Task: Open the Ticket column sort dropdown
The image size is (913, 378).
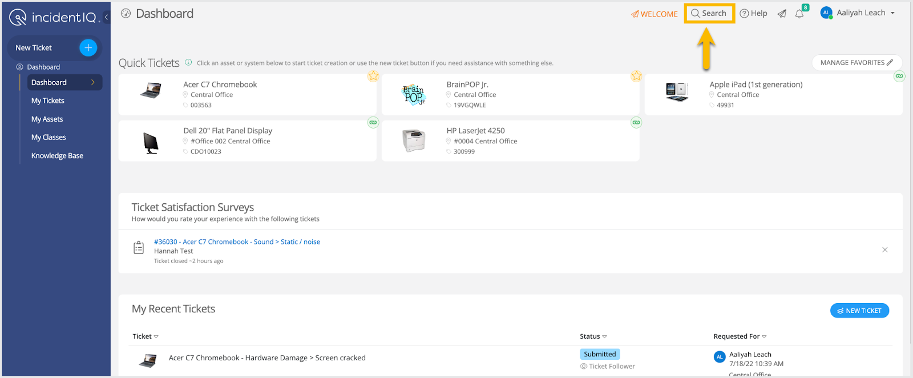Action: [x=156, y=337]
